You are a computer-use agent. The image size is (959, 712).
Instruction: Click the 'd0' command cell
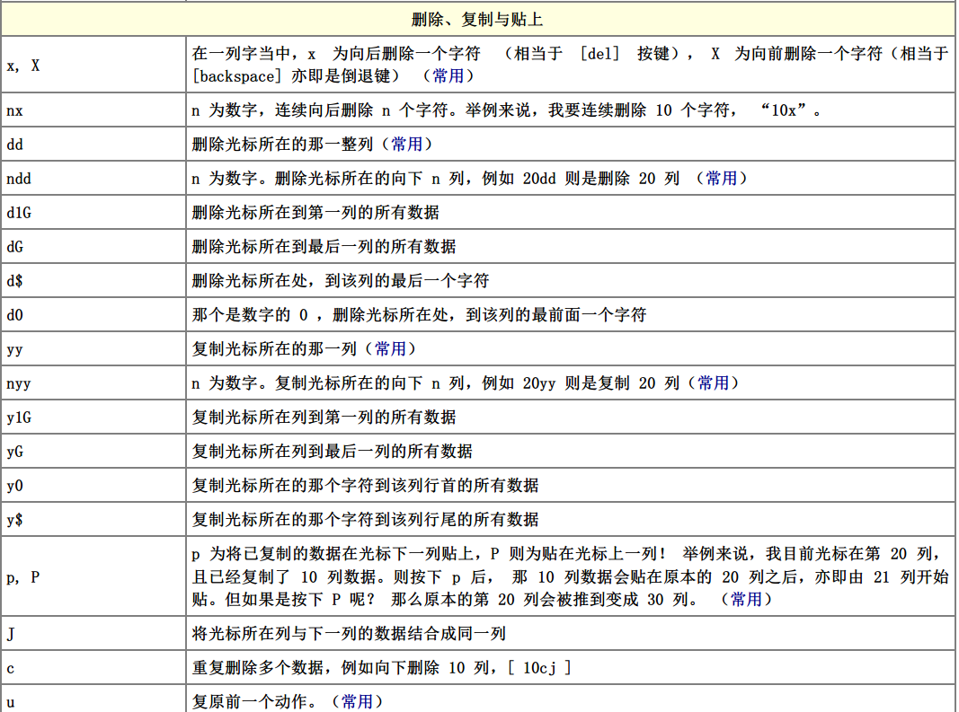[x=93, y=315]
